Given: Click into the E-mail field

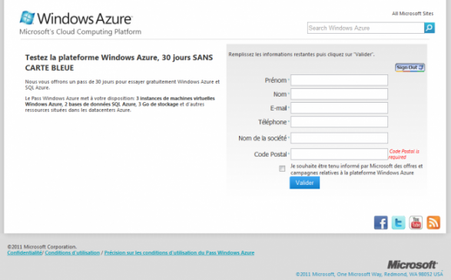Looking at the screenshot, I should click(339, 108).
